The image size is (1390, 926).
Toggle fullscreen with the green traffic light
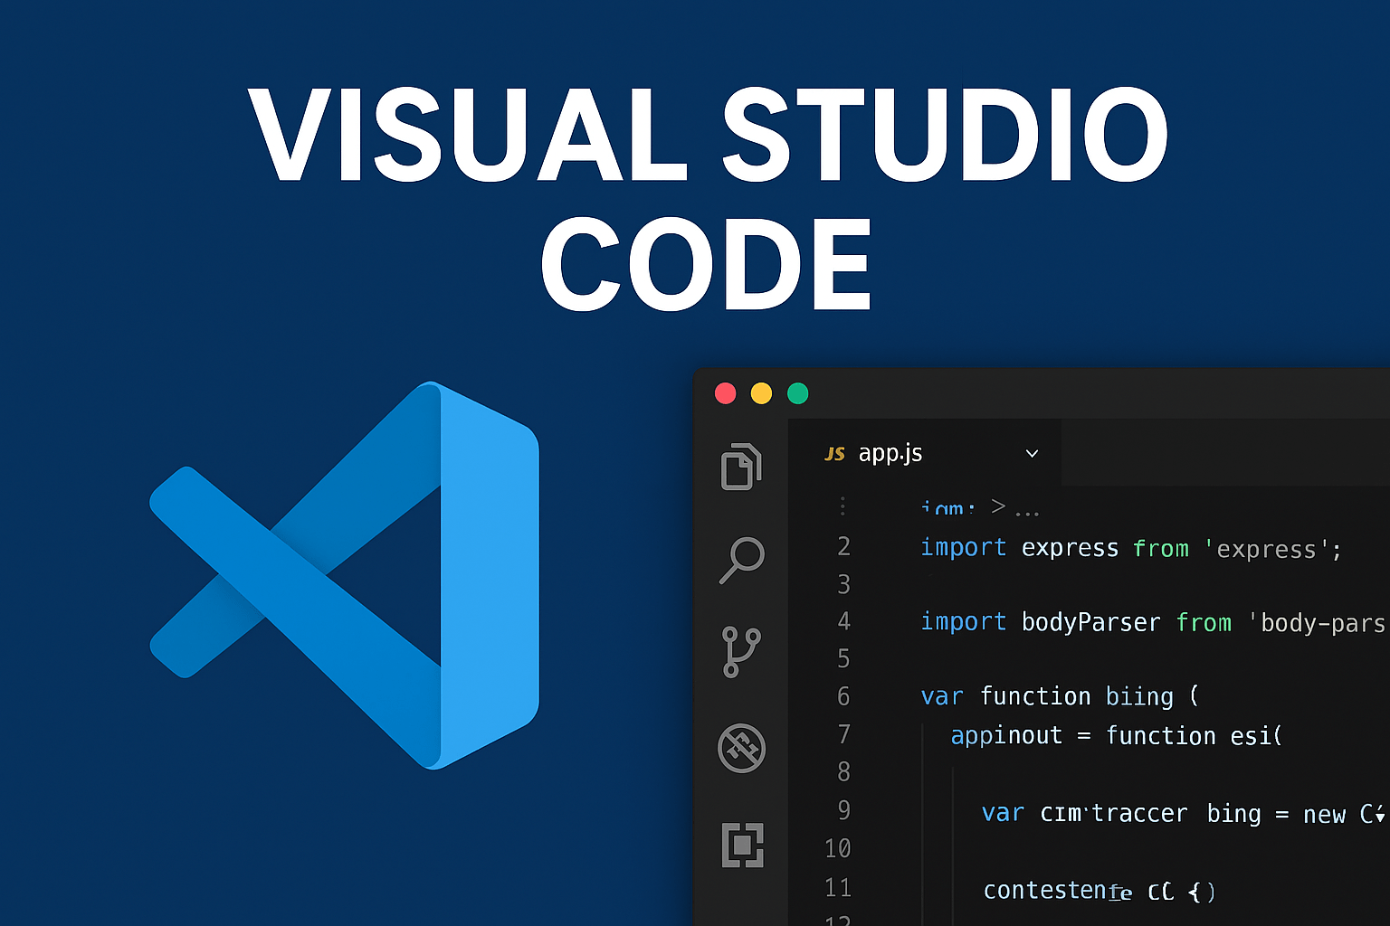click(797, 393)
